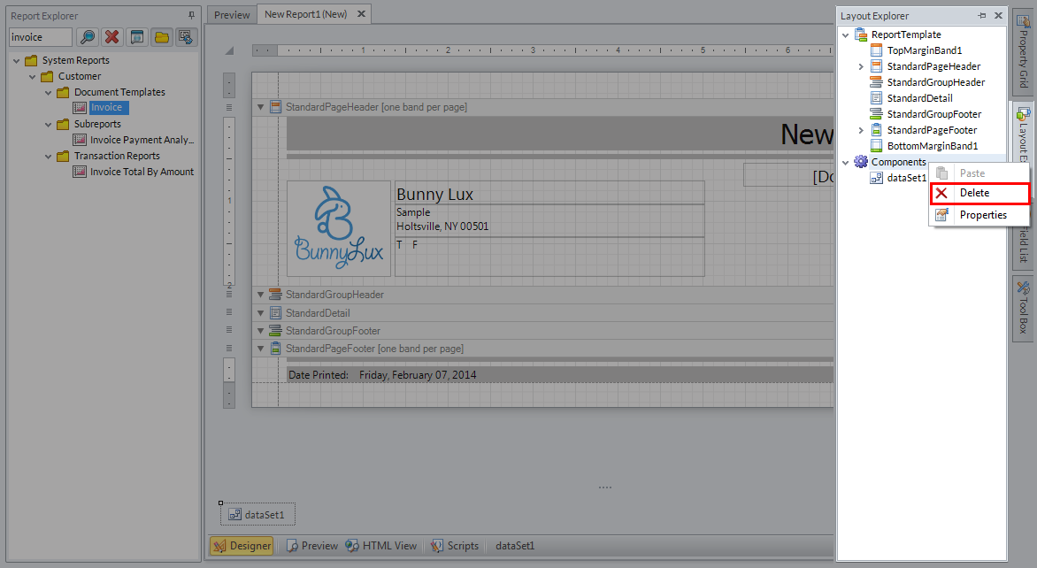Click the magnifier search button in Report Explorer
The height and width of the screenshot is (568, 1037).
88,37
